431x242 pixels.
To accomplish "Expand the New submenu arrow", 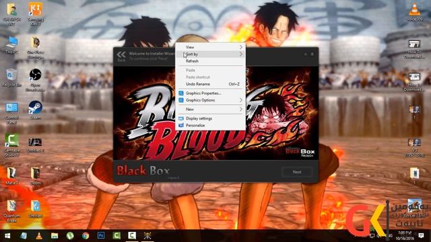I will pos(241,109).
